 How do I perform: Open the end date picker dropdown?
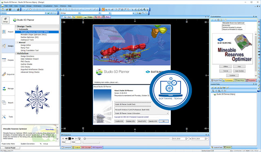[206, 139]
